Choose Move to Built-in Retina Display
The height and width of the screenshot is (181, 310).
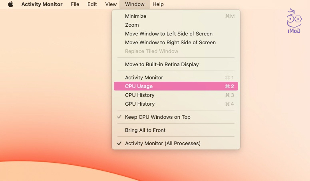[x=162, y=65]
